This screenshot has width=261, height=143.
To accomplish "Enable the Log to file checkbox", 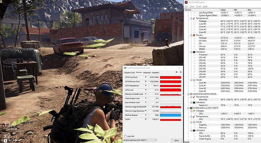I will (x=125, y=136).
